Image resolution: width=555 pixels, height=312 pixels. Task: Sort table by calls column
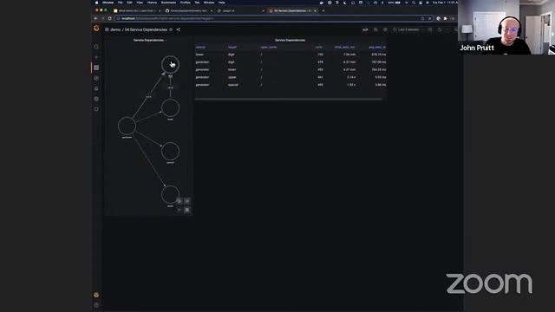click(319, 47)
